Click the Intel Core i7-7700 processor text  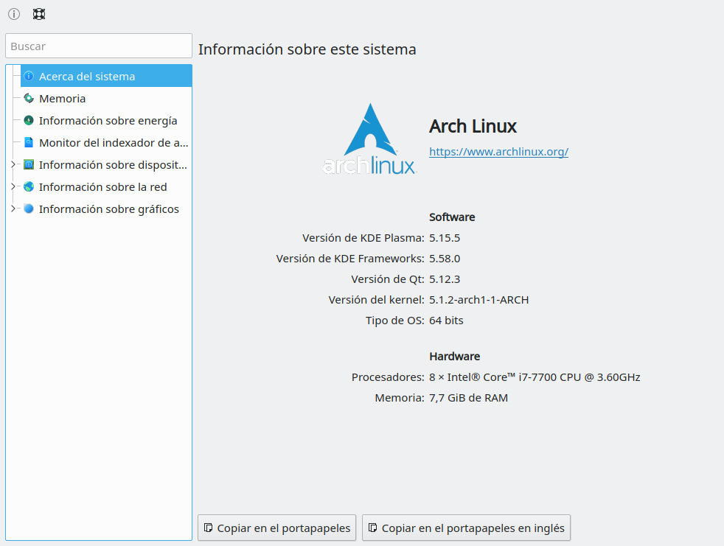coord(535,377)
